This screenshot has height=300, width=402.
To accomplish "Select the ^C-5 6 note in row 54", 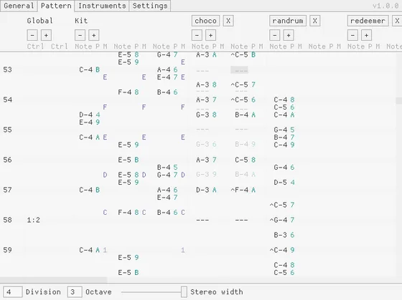I will [243, 100].
